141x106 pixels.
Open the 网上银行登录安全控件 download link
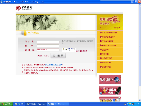54,65
